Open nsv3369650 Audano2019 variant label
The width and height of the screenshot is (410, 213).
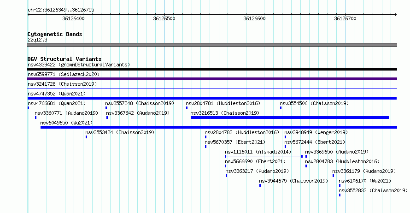(x=337, y=152)
